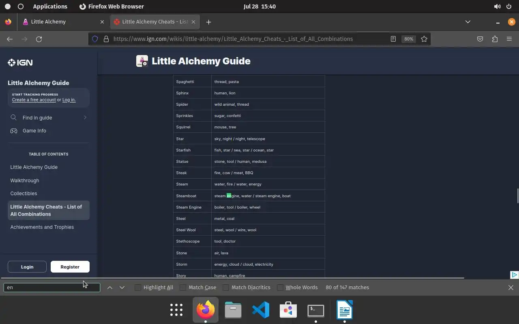Open the Jul 28 15:40 clock menu
Image resolution: width=519 pixels, height=324 pixels.
[x=259, y=6]
